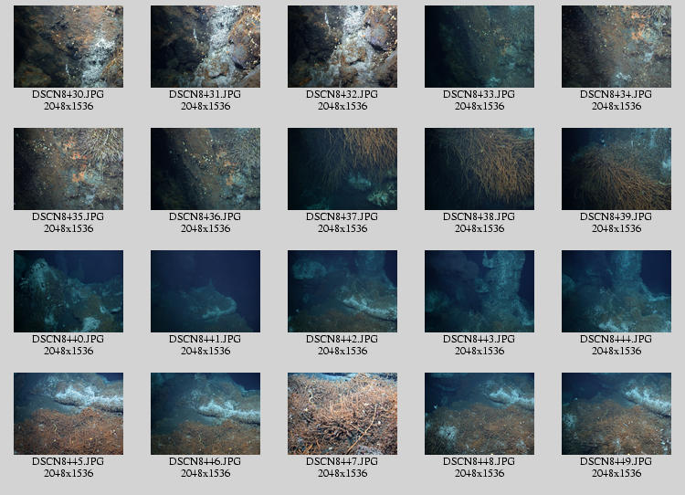Viewport: 685px width, 495px height.
Task: Open the DSCN8447.JPG thumbnail
Action: [x=342, y=414]
